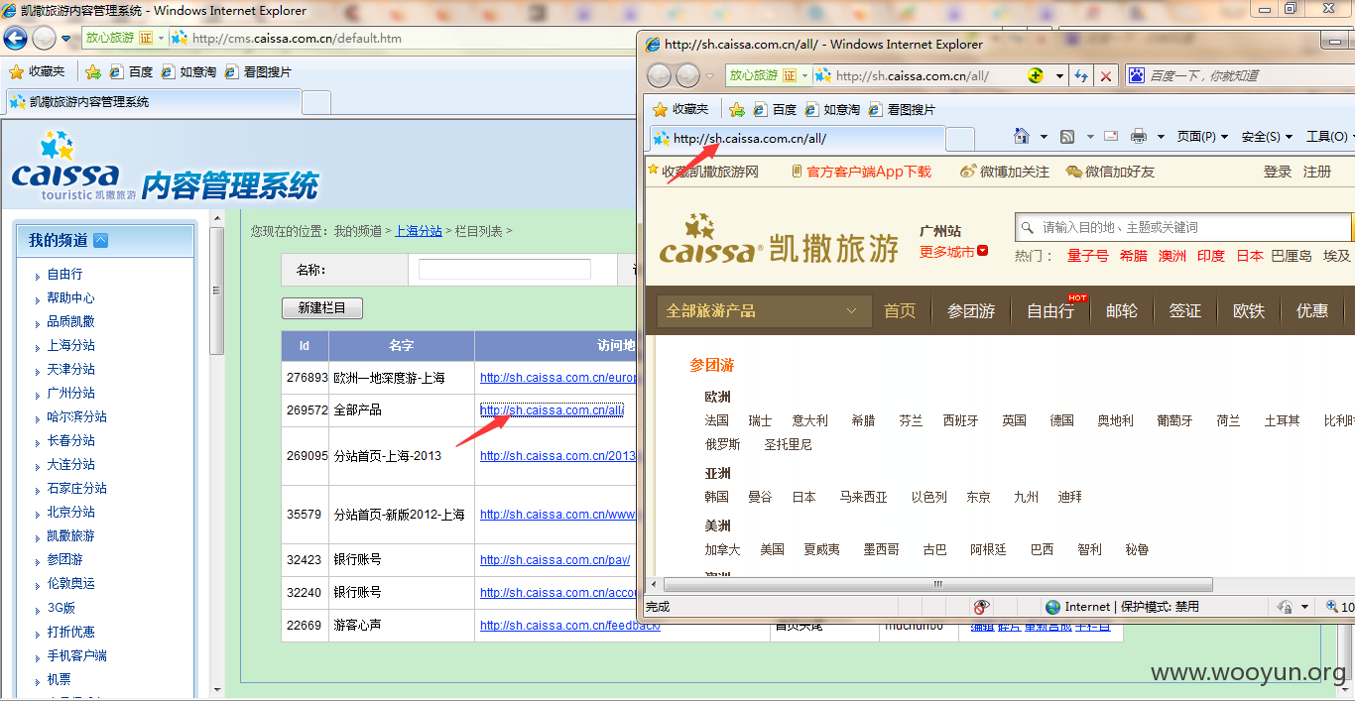Open 上海分站 in the channel tree
1355x701 pixels.
[x=70, y=345]
